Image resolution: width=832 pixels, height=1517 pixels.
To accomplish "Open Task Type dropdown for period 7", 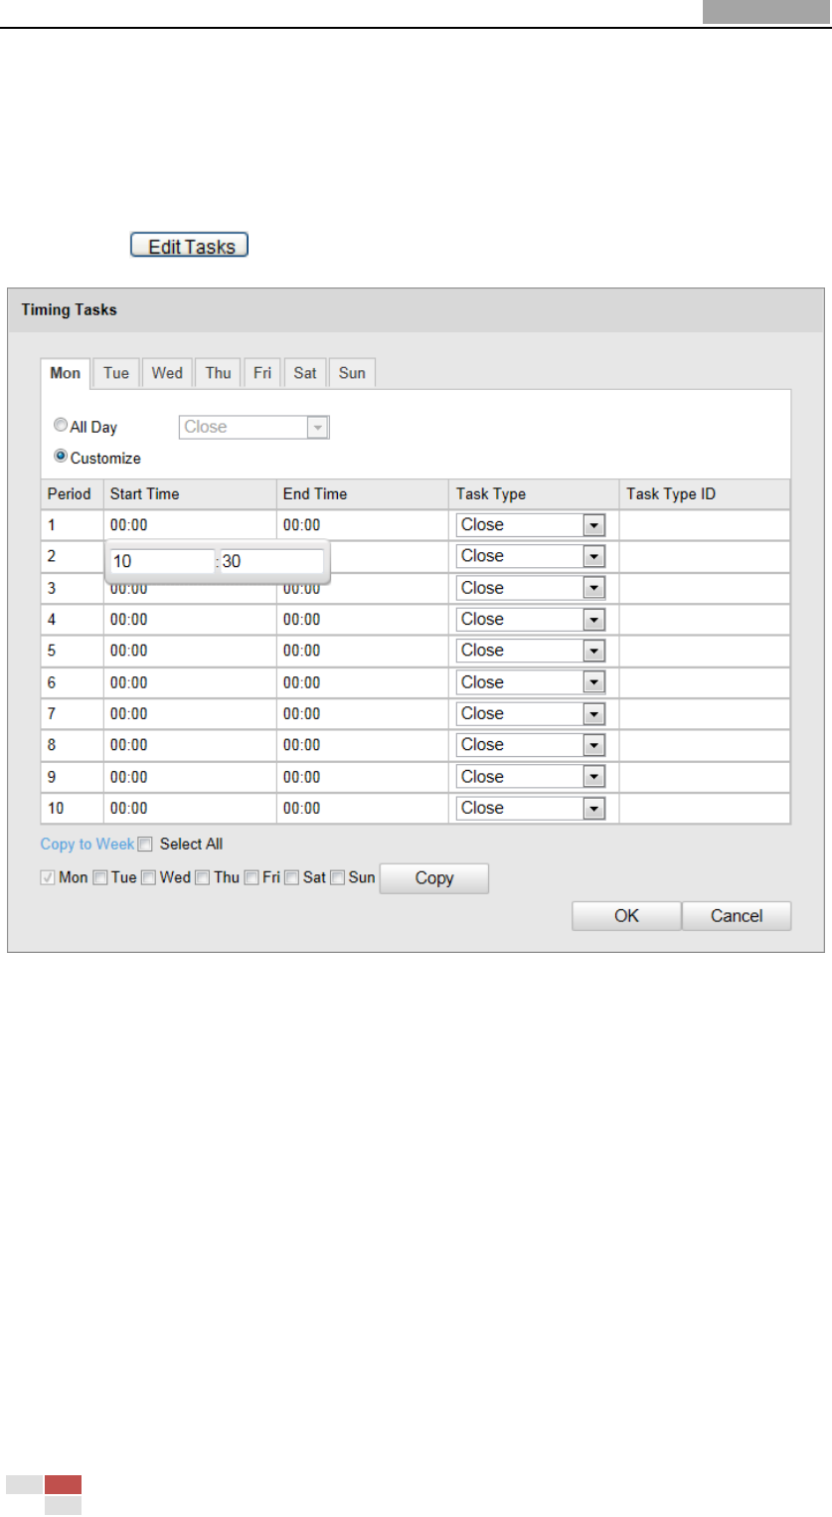I will pyautogui.click(x=531, y=713).
